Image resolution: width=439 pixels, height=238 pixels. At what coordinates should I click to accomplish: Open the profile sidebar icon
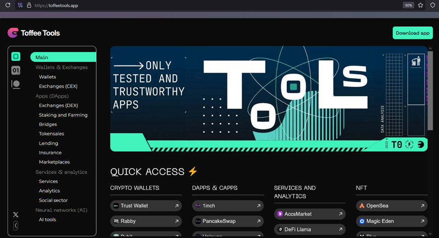click(16, 84)
